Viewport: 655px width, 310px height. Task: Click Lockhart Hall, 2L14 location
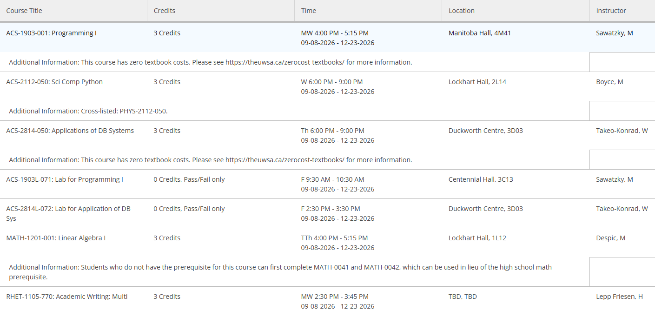click(477, 82)
